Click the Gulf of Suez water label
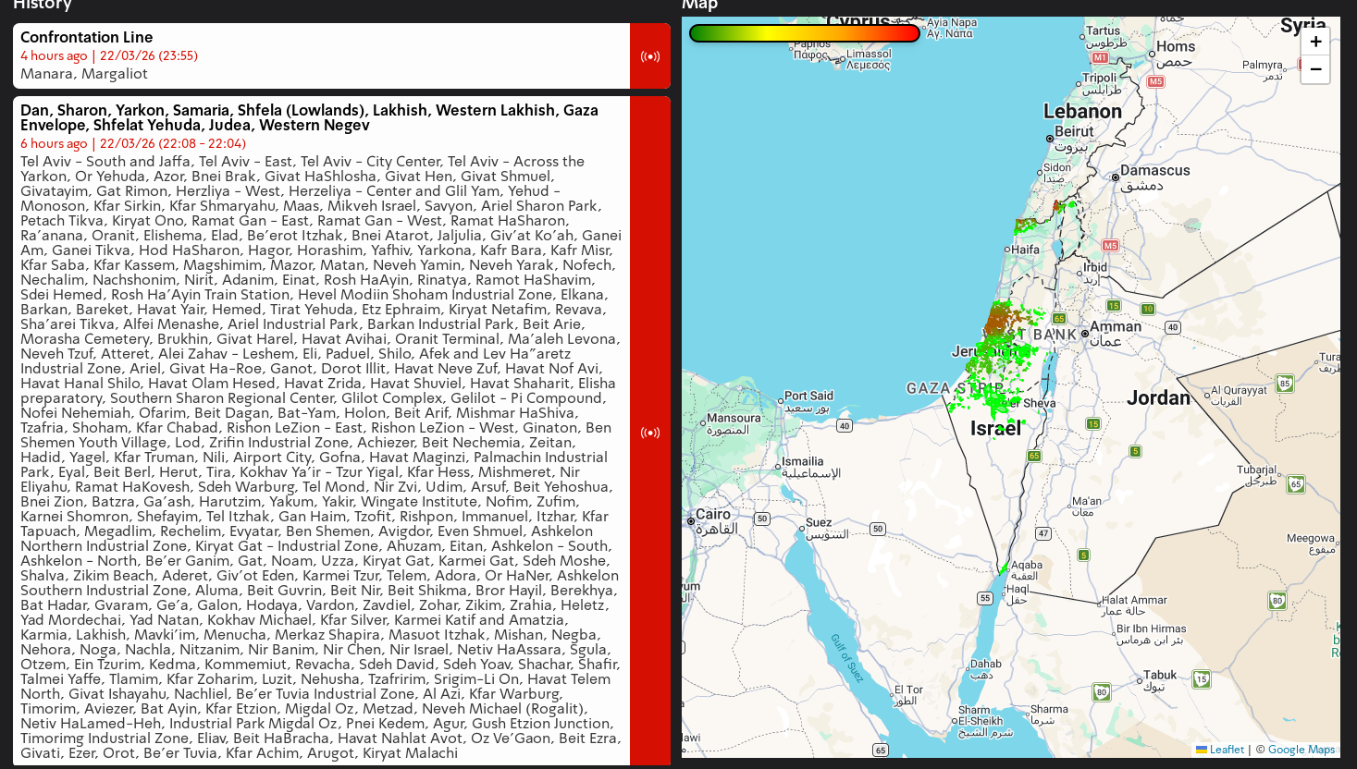The image size is (1357, 769). [847, 658]
